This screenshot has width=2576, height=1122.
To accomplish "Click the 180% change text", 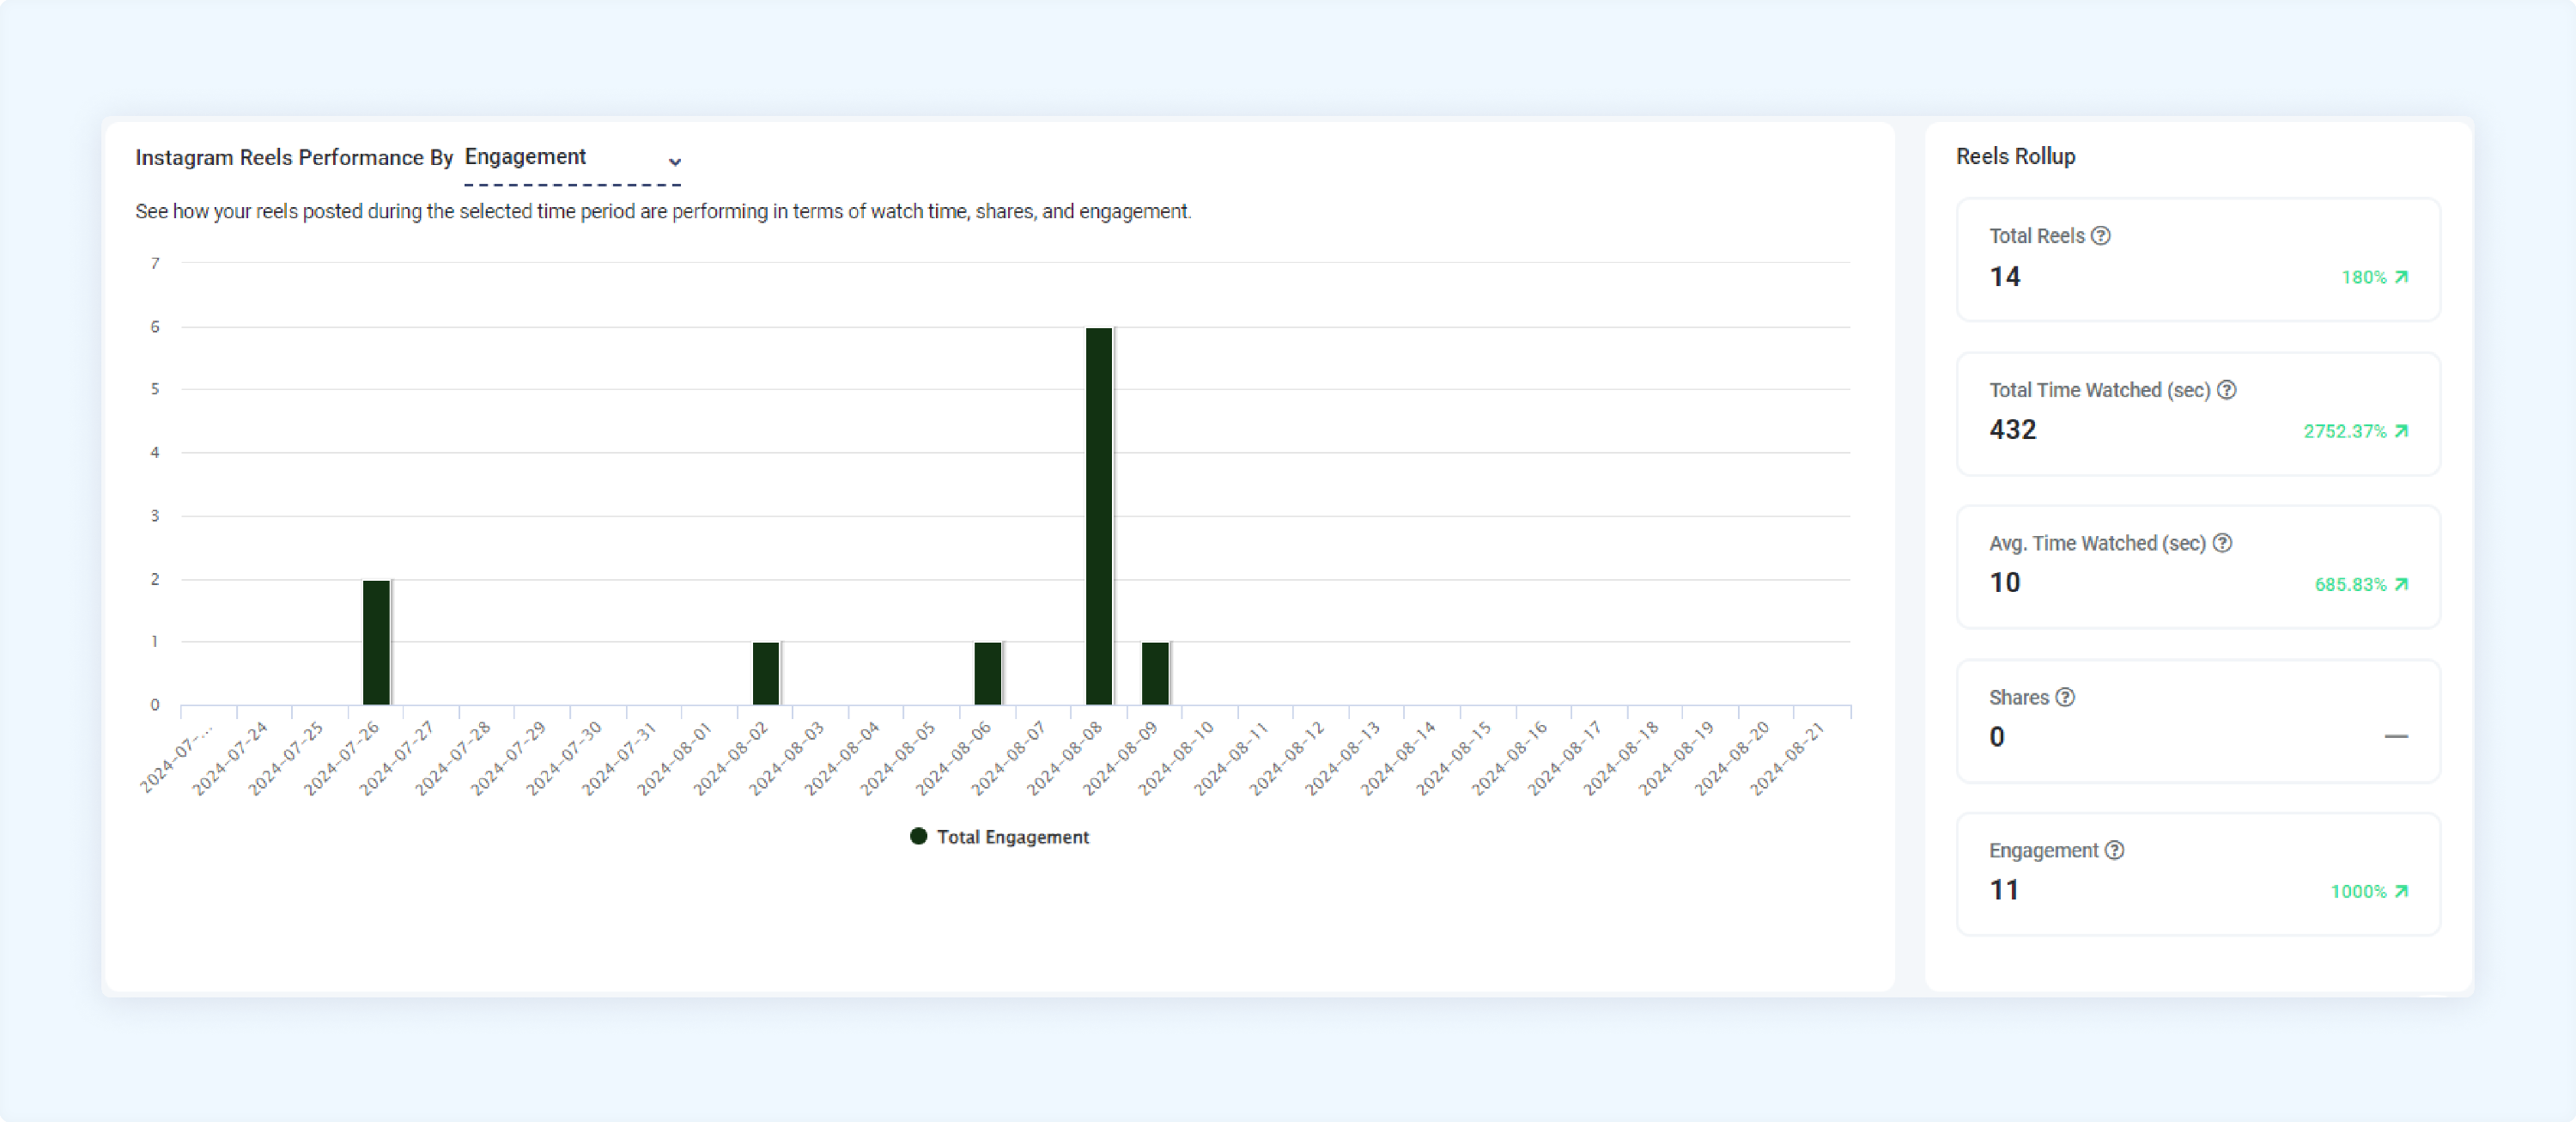I will click(2364, 277).
